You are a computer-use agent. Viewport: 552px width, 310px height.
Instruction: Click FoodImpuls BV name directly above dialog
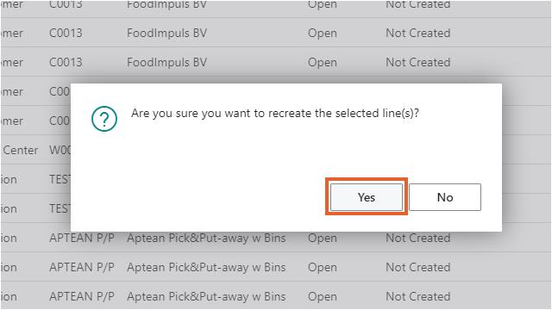tap(166, 62)
